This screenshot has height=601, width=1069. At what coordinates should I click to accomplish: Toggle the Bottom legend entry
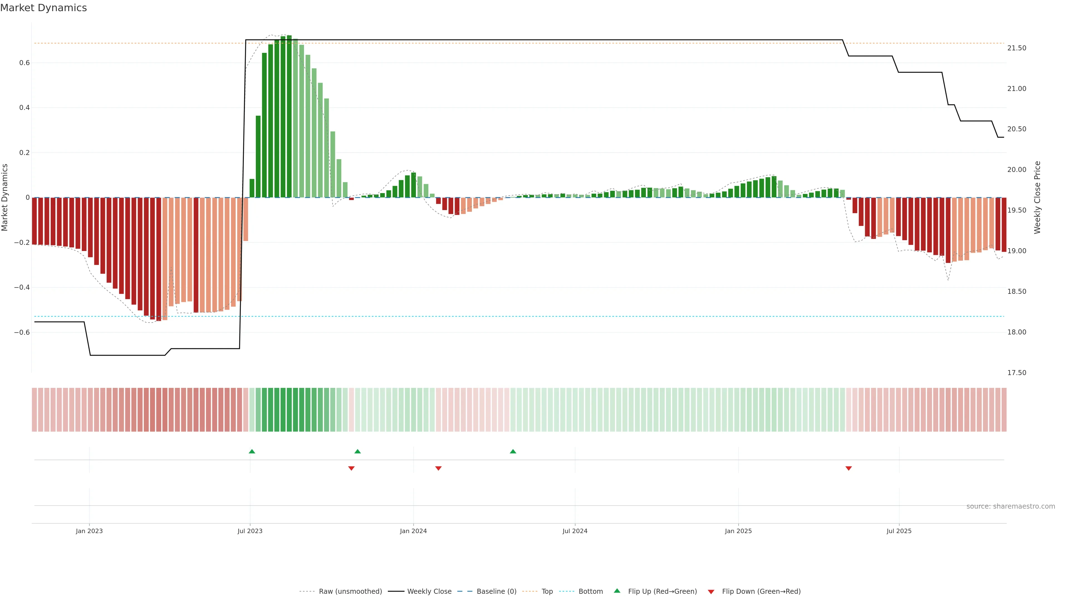coord(590,592)
